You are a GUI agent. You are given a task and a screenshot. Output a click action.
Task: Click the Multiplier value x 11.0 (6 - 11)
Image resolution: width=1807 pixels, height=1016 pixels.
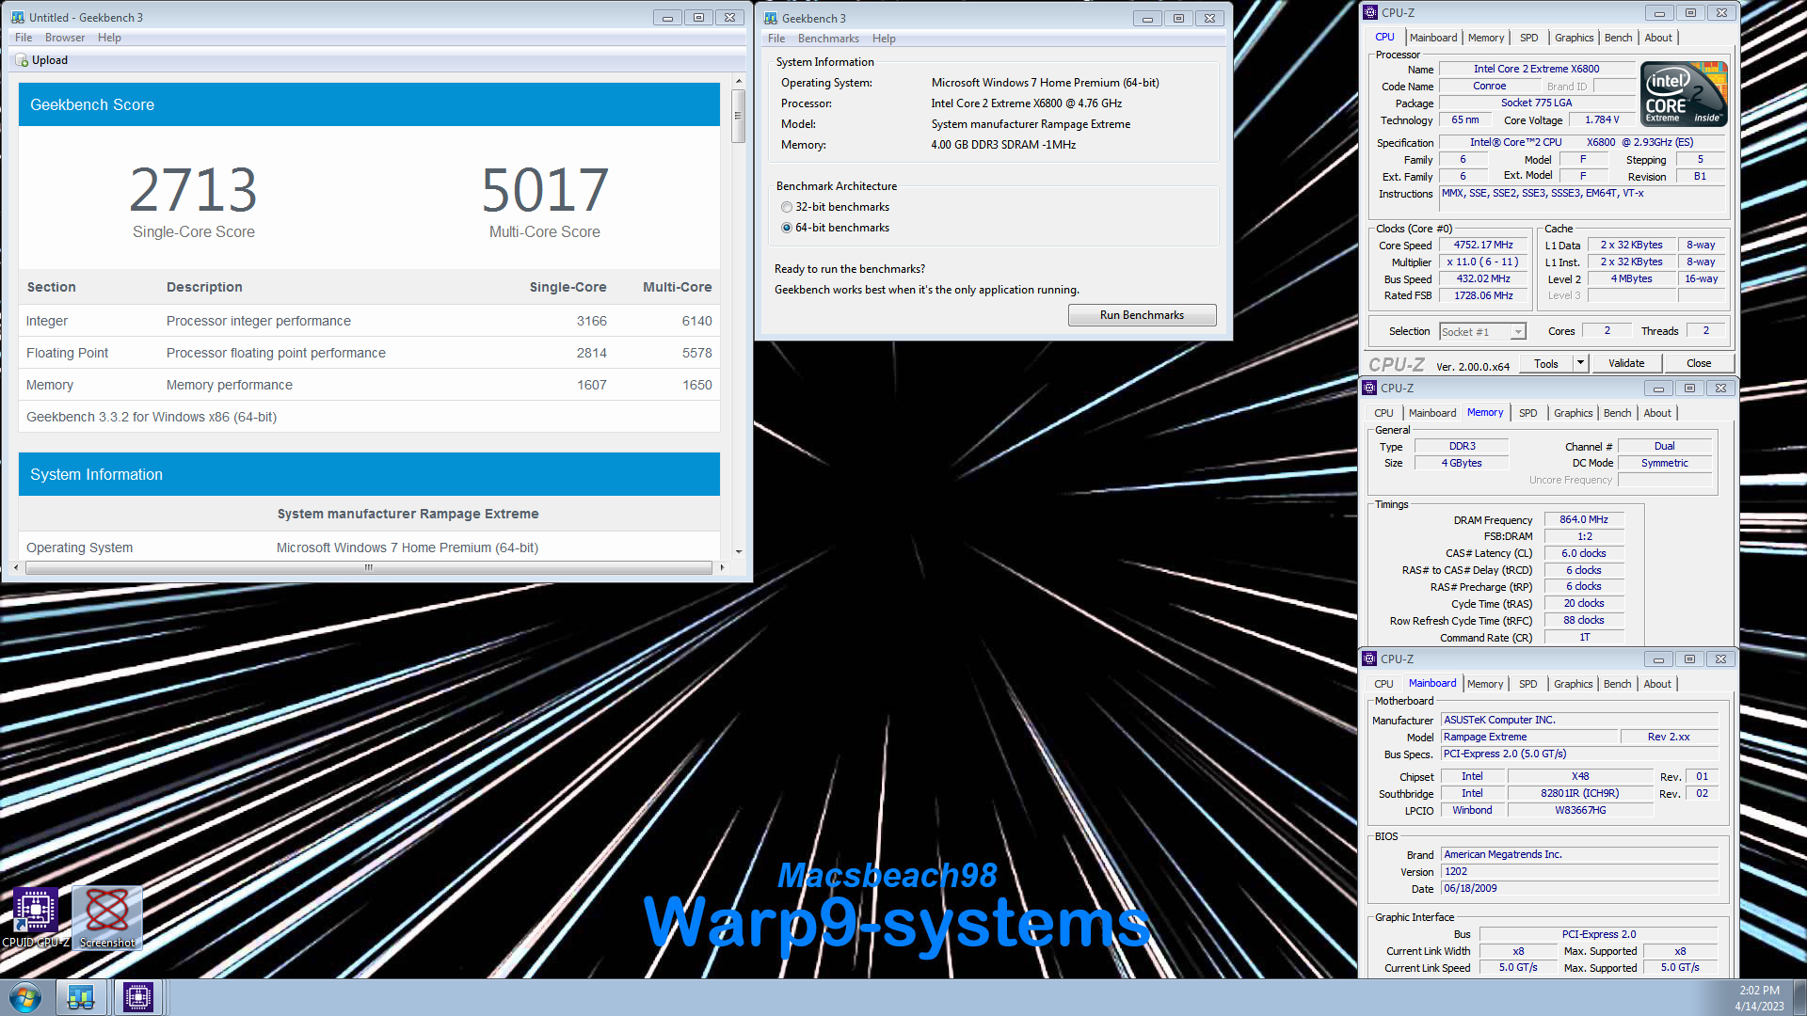coord(1483,262)
